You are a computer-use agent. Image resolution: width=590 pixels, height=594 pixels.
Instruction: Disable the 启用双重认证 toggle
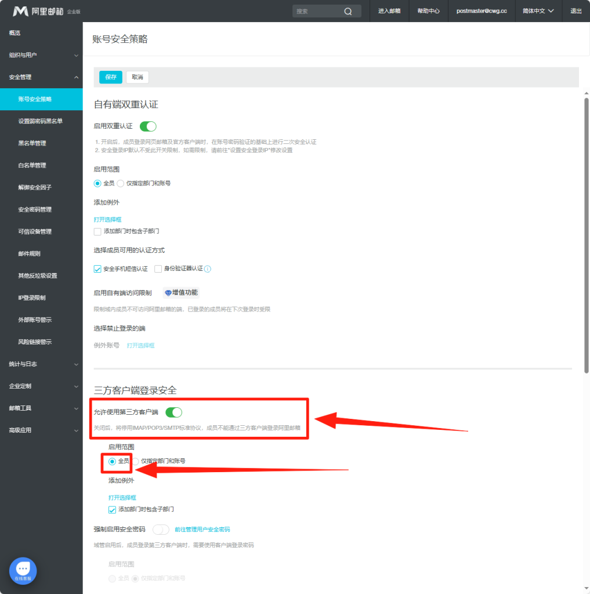[x=148, y=126]
